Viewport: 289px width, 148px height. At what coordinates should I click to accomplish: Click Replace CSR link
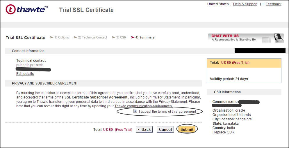point(223,132)
